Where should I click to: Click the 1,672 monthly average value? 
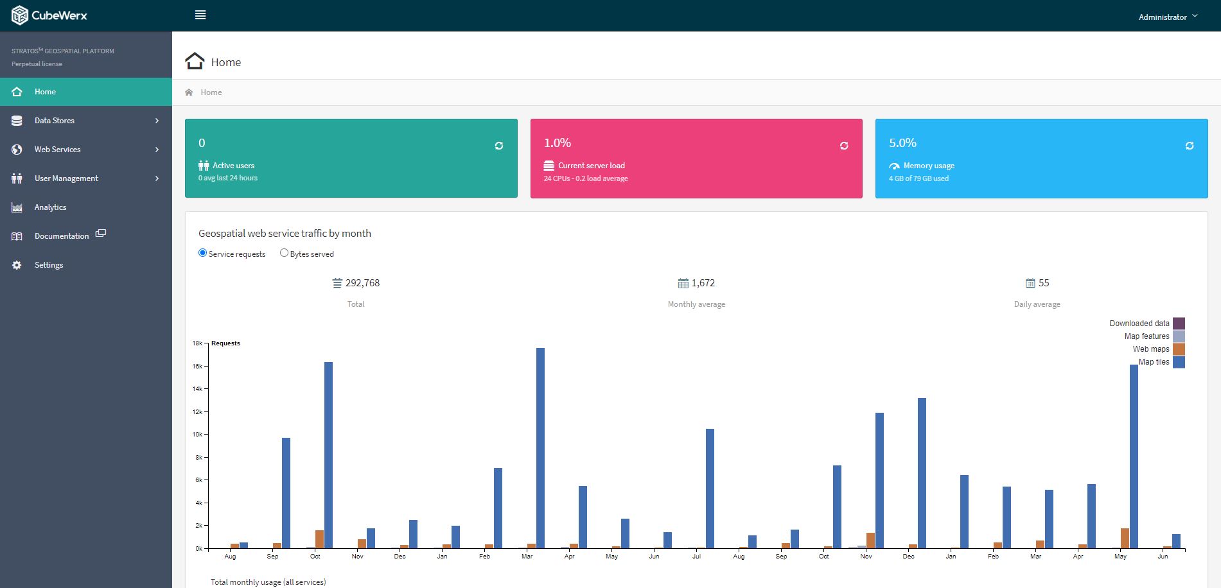pos(703,283)
